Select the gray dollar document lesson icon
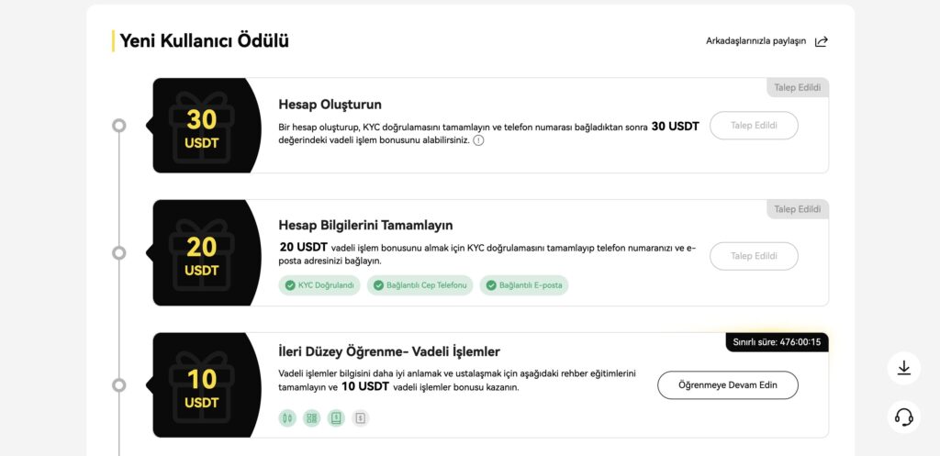The height and width of the screenshot is (456, 940). pos(360,418)
